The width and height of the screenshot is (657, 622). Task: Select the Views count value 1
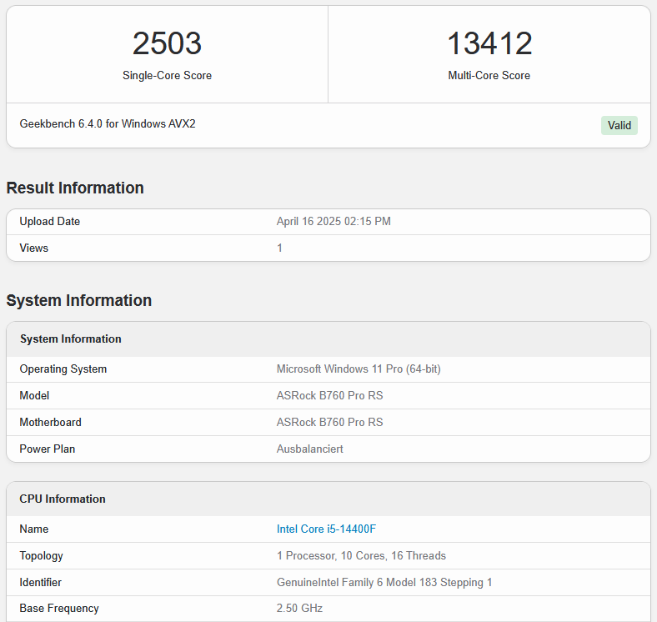[279, 248]
